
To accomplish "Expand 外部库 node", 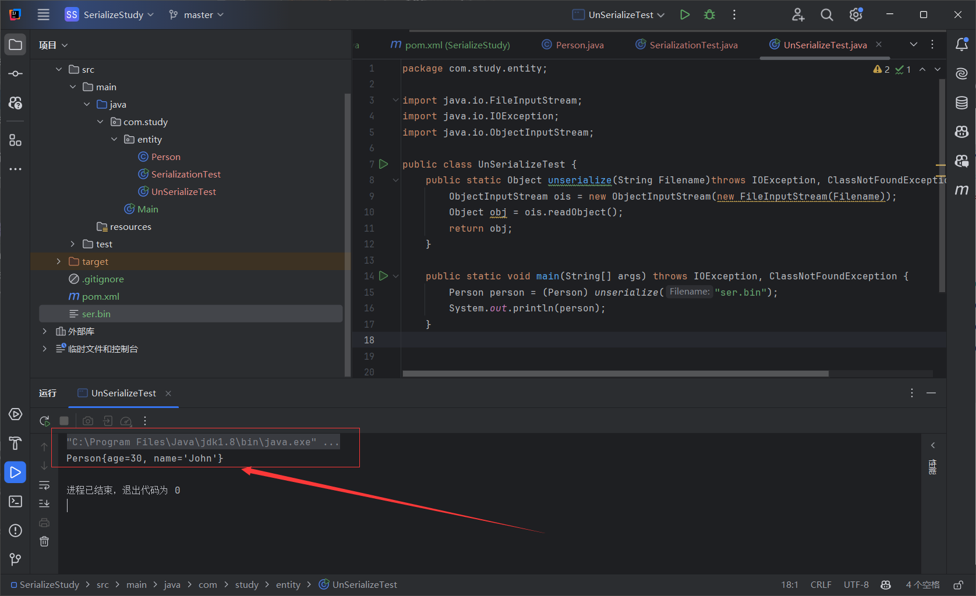I will click(x=45, y=331).
